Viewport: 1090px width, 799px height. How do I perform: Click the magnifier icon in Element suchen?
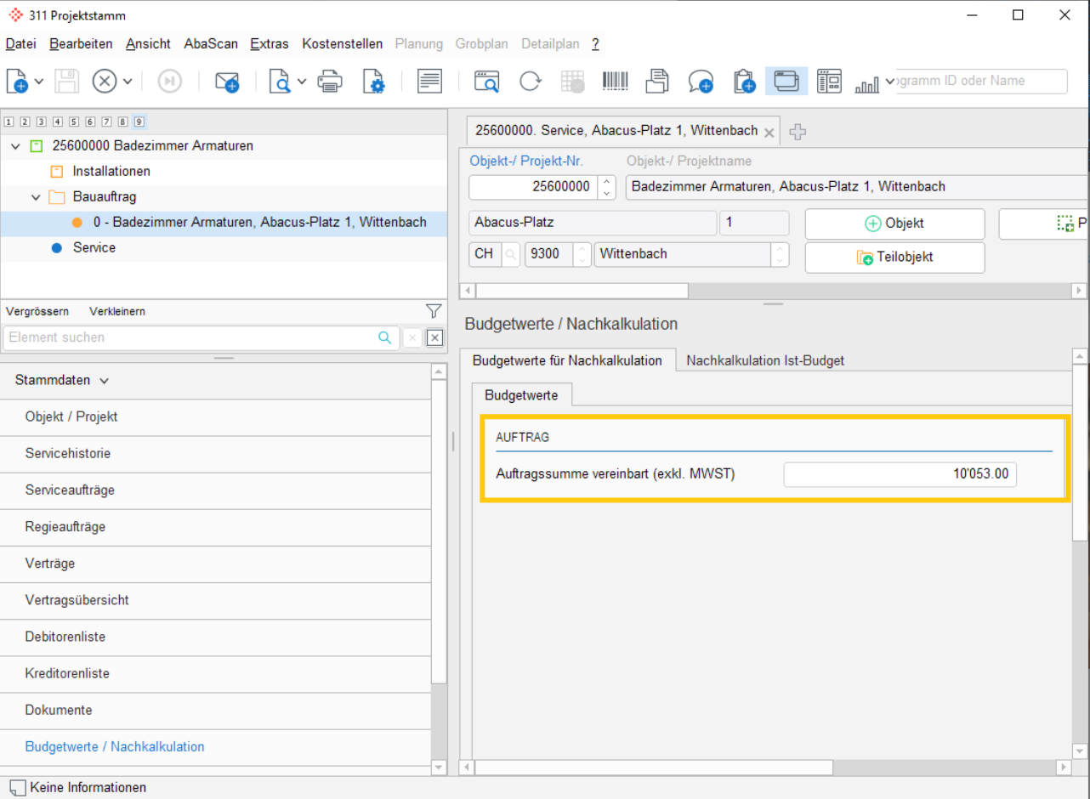[x=385, y=337]
